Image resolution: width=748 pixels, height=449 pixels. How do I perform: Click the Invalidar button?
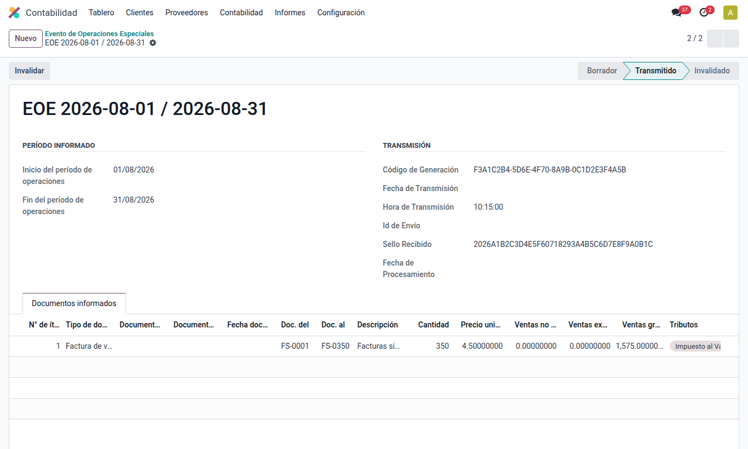[30, 71]
